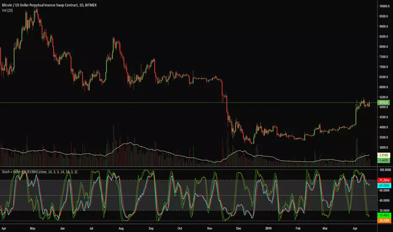Image resolution: width=393 pixels, height=232 pixels.
Task: Click the Dec date axis label
Action: click(x=239, y=229)
